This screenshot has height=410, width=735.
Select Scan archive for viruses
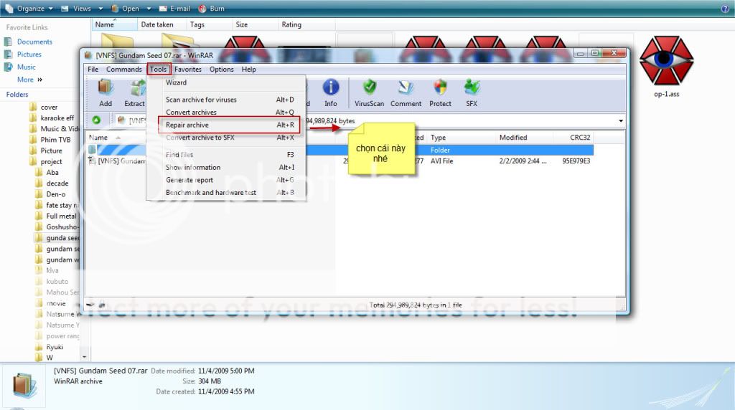pos(201,100)
